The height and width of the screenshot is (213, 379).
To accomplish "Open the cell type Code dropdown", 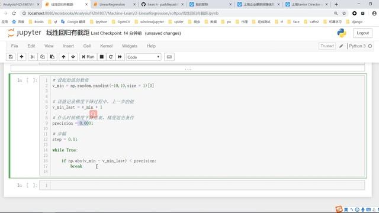I will (x=143, y=57).
